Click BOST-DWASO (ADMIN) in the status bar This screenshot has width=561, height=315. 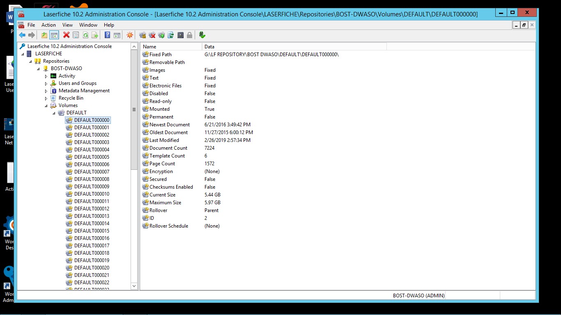tap(418, 295)
